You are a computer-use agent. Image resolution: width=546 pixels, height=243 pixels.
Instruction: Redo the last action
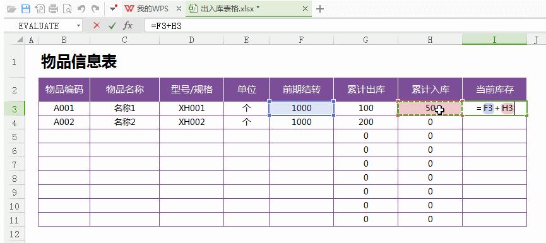click(95, 9)
